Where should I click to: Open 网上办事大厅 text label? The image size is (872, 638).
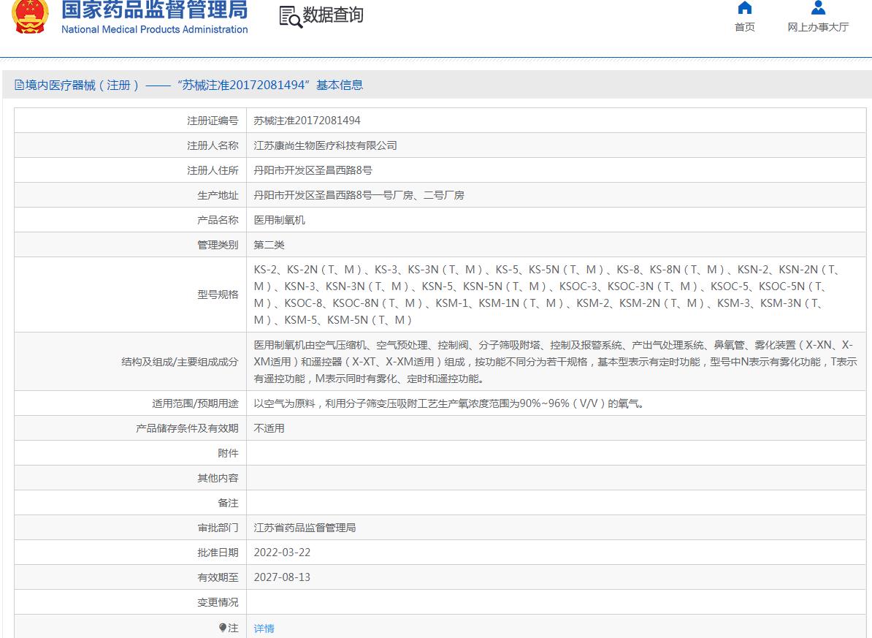818,27
